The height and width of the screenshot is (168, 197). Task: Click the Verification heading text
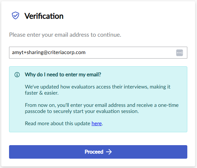(44, 16)
